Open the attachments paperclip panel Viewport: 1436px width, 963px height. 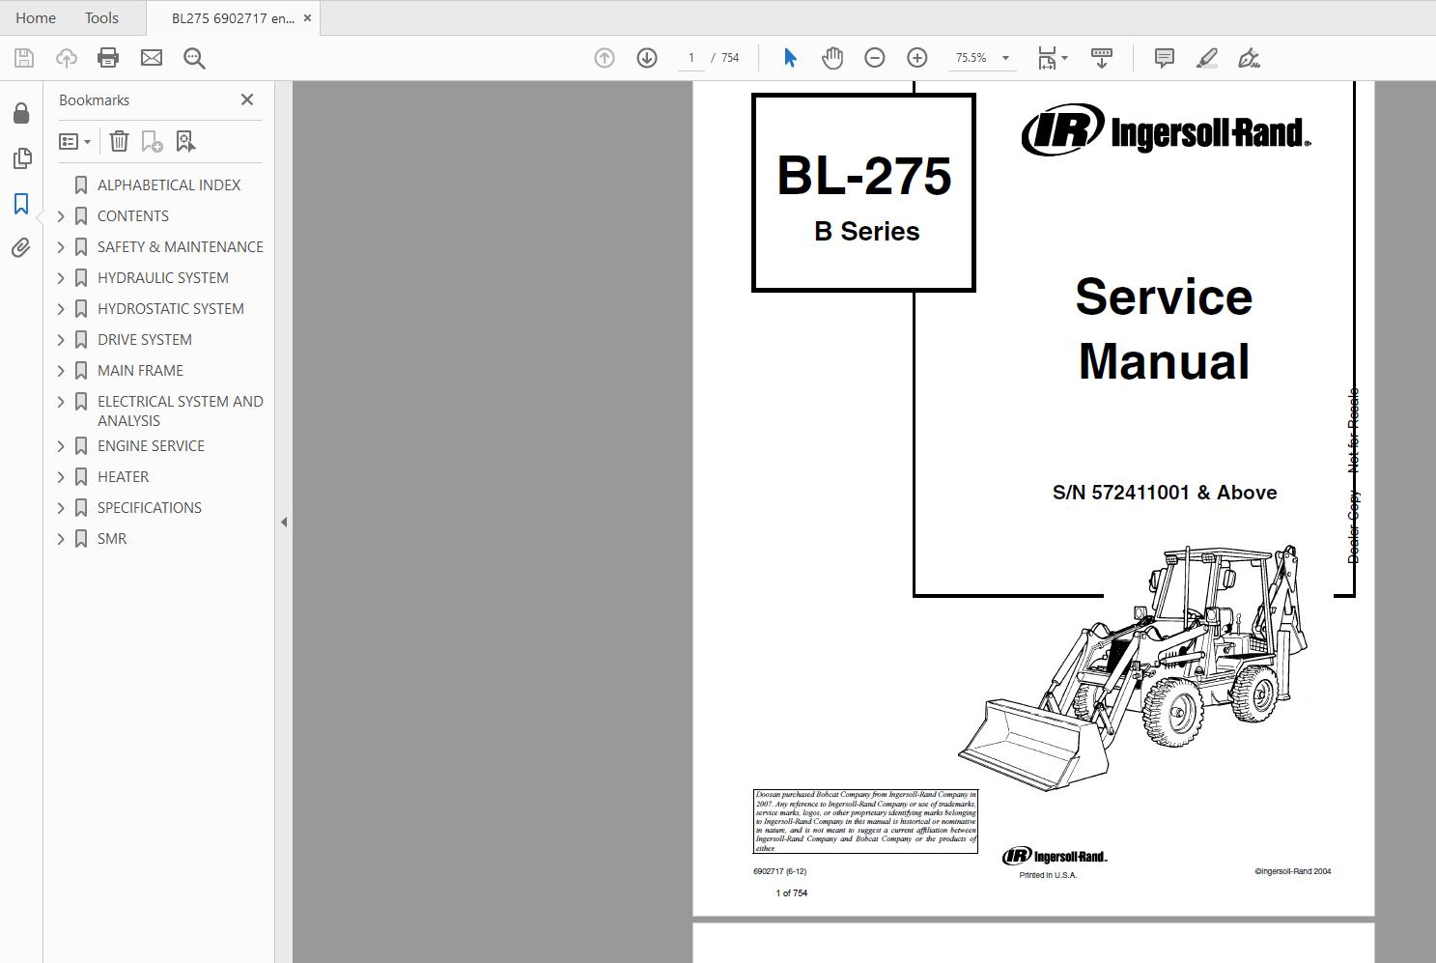pos(21,248)
